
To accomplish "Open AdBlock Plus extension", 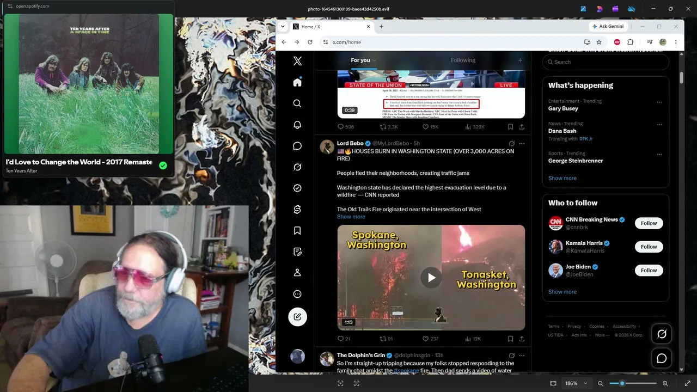I will [x=617, y=42].
